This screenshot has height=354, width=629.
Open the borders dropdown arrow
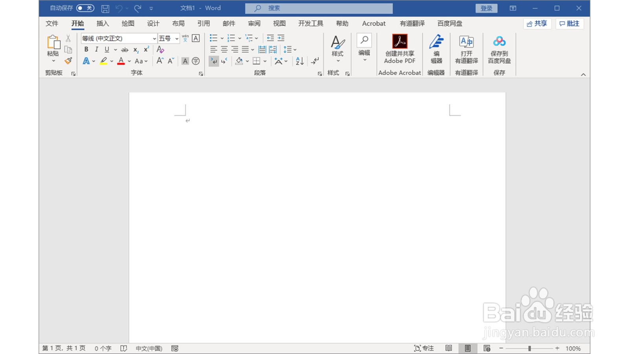pos(265,61)
